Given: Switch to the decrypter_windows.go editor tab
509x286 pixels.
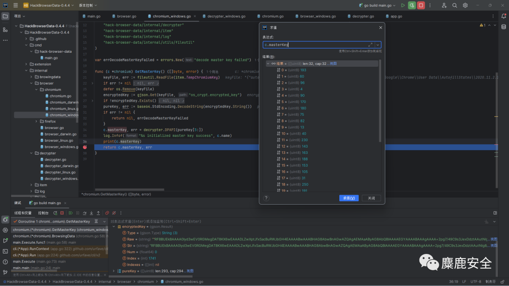Looking at the screenshot, I should [224, 16].
